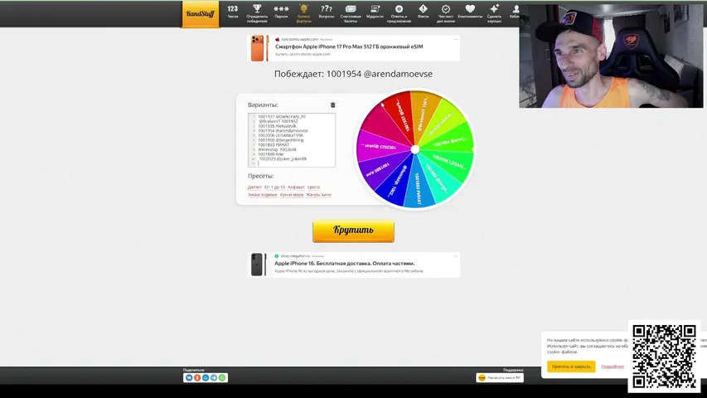The image size is (707, 398).
Task: Open the Пароли password generator
Action: pyautogui.click(x=281, y=12)
